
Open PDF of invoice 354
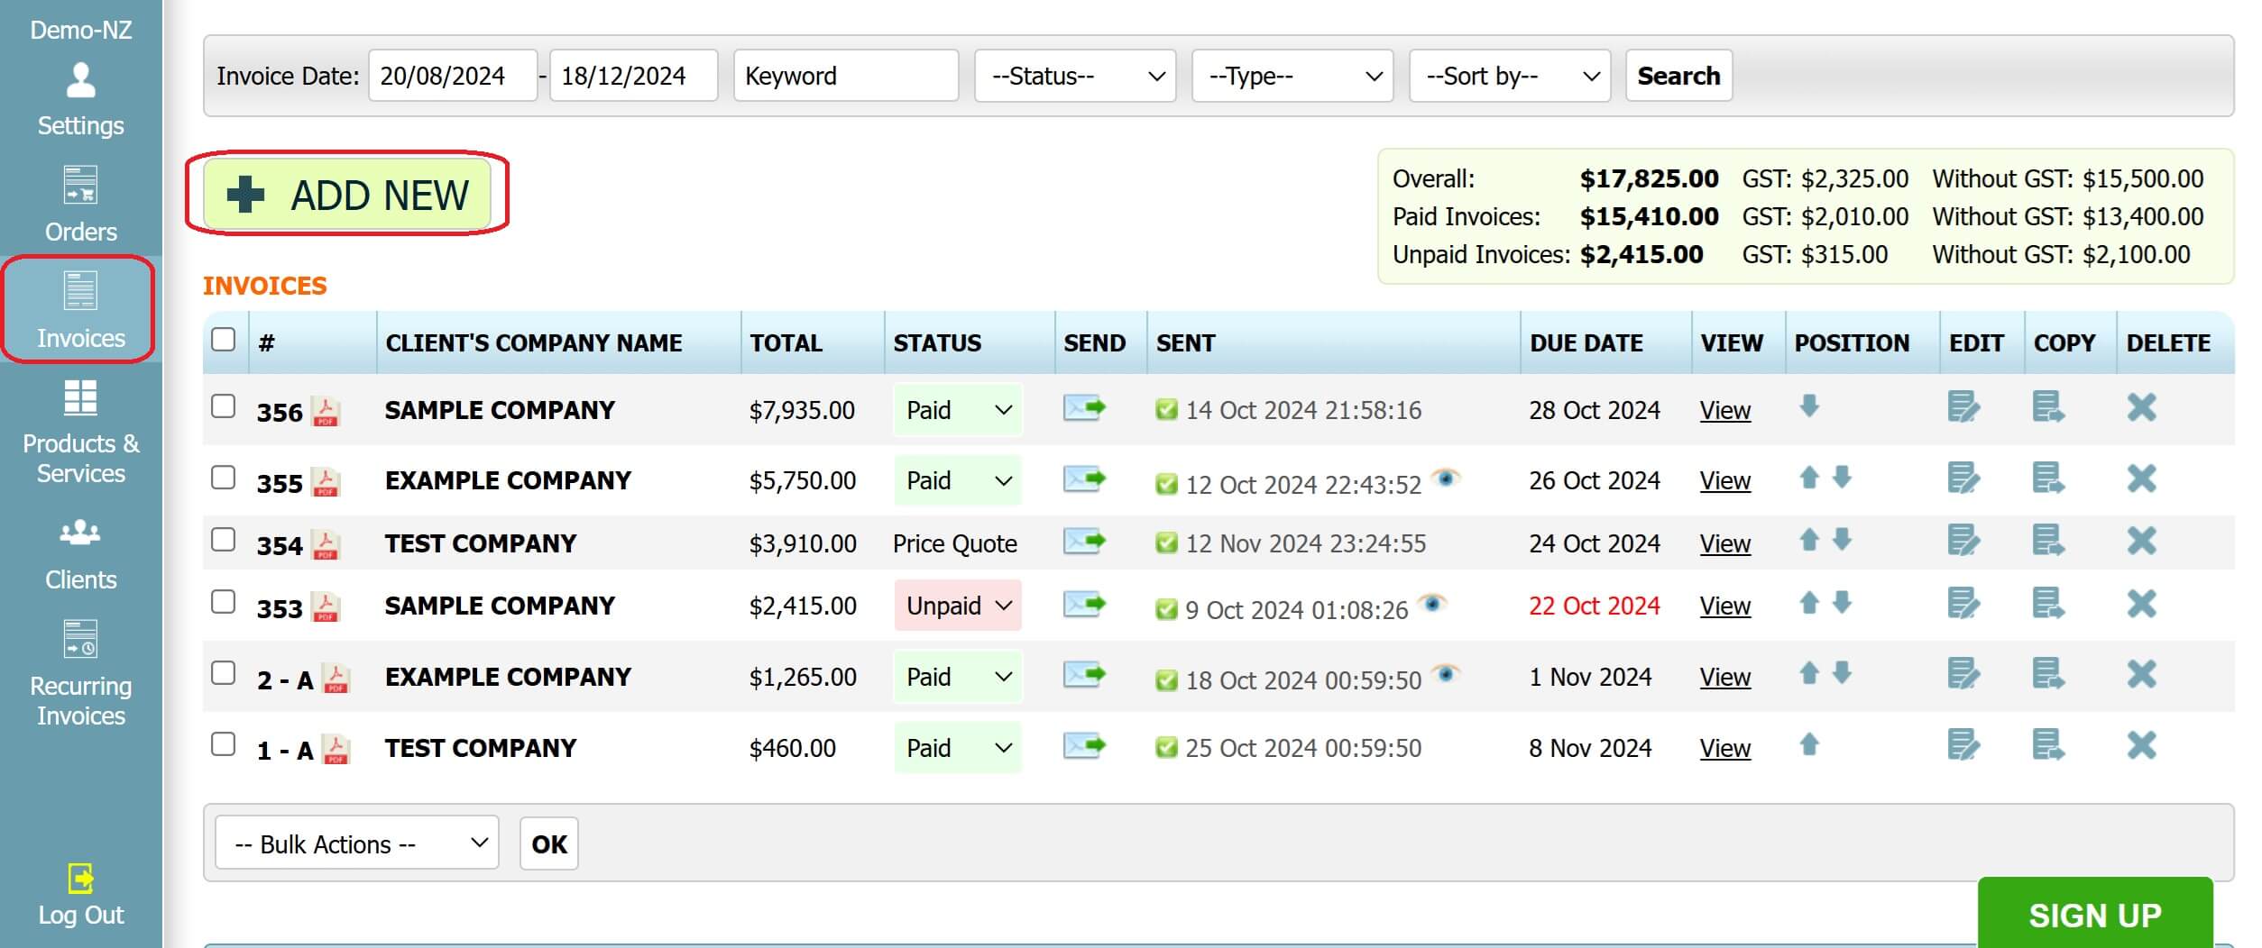325,544
